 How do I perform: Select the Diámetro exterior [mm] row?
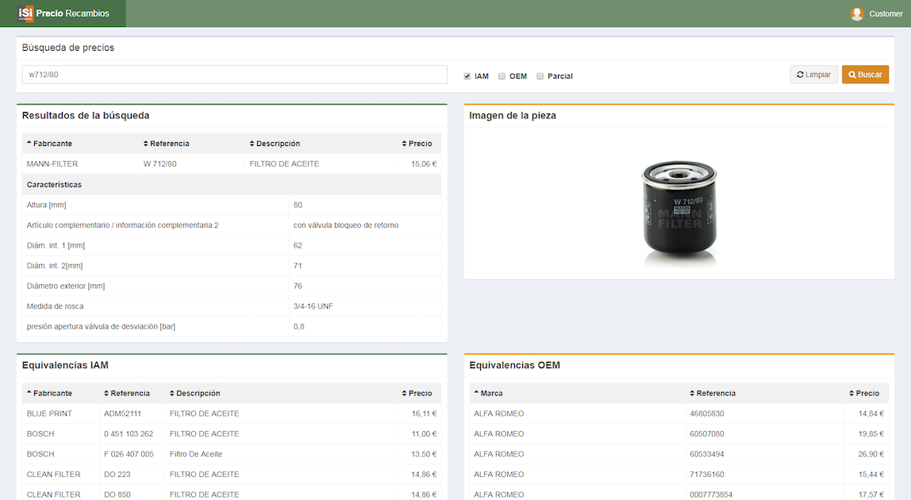(x=231, y=286)
